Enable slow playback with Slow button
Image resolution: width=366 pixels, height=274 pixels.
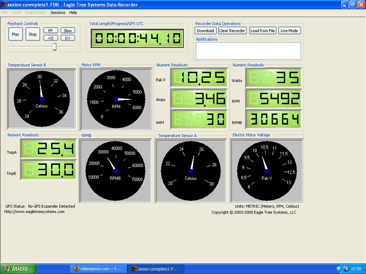pos(68,31)
